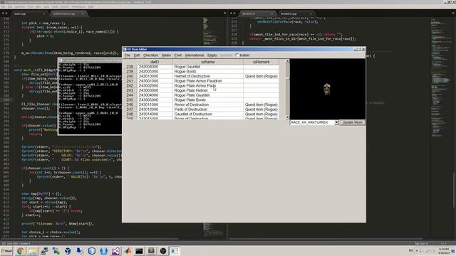456x256 pixels.
Task: Click the ID cell 243012000
Action: coord(155,110)
